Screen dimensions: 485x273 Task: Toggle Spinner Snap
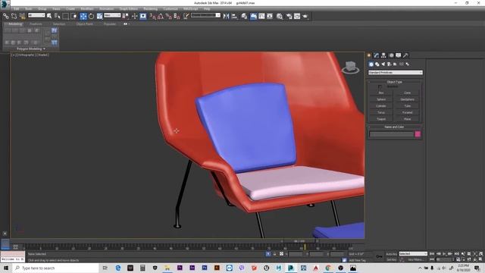177,16
